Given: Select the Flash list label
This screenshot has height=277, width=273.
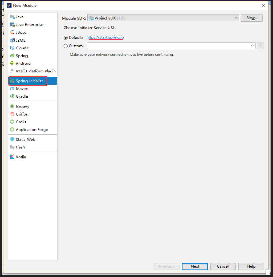Looking at the screenshot, I should [x=20, y=147].
